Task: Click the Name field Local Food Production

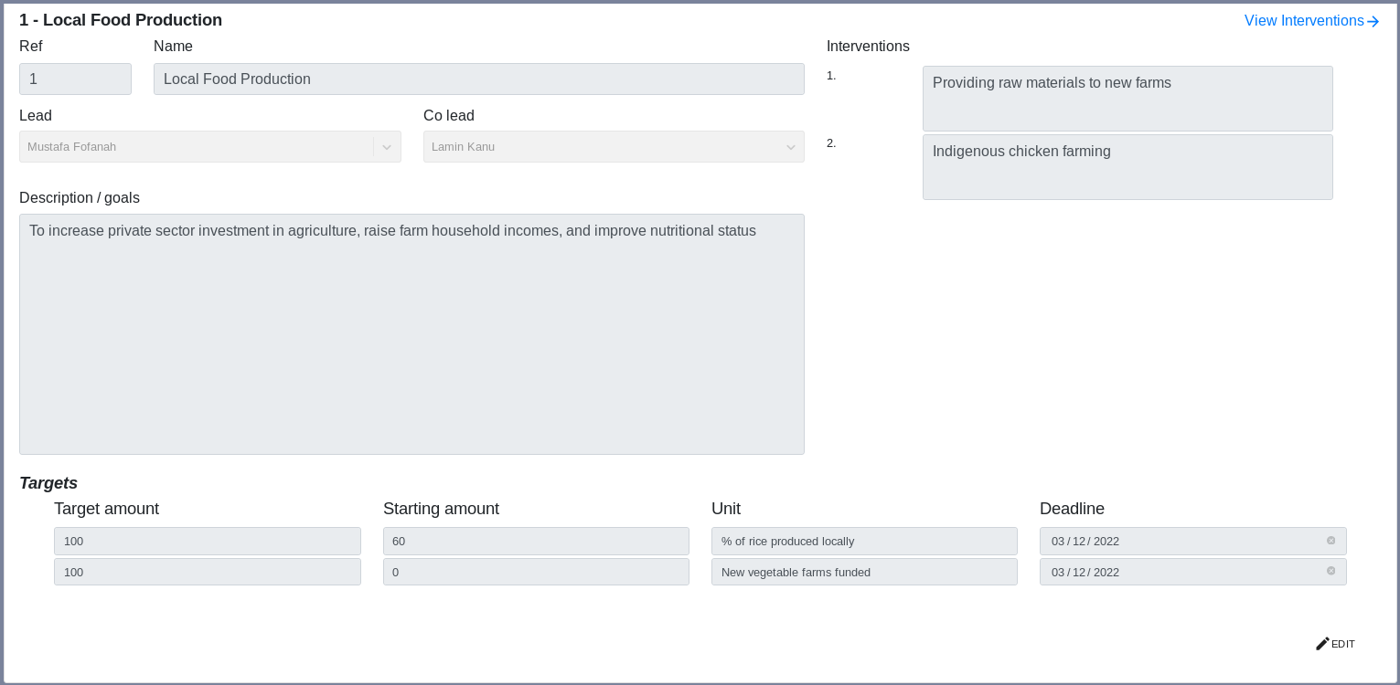Action: pos(479,79)
